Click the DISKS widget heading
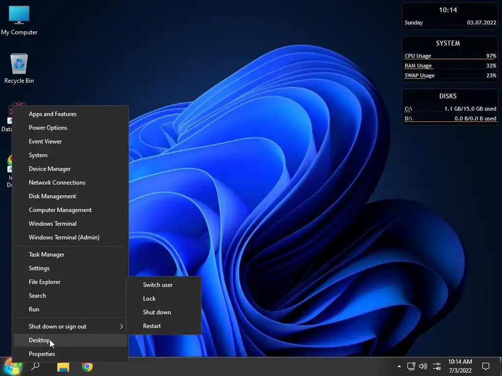502x376 pixels. click(x=448, y=96)
